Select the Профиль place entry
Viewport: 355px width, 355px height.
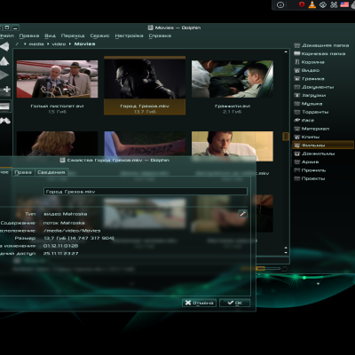tap(310, 170)
